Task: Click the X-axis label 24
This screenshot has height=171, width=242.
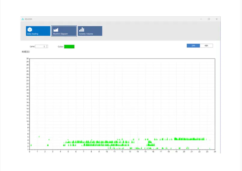Action: click(x=215, y=152)
